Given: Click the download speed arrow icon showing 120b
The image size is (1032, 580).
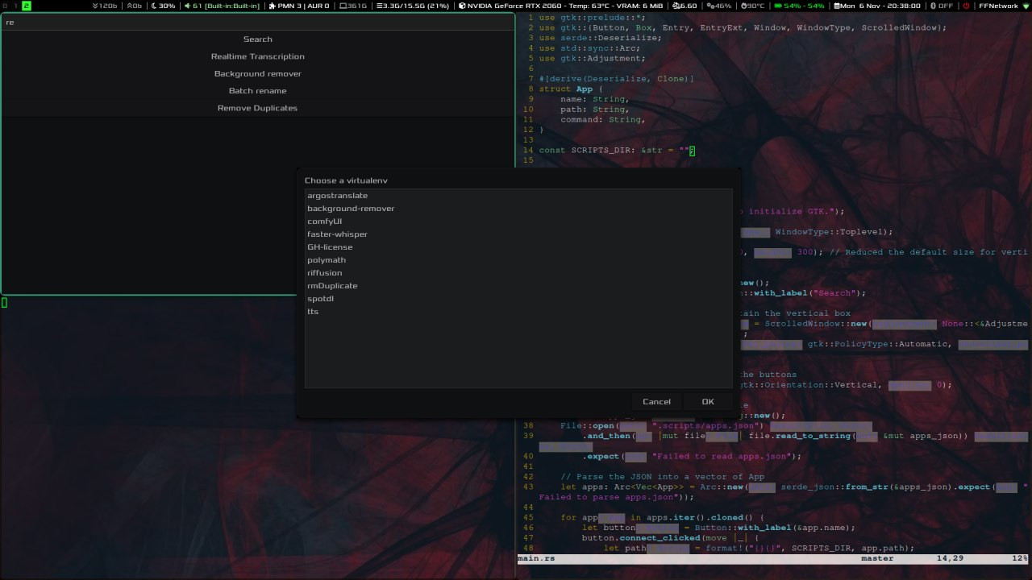Looking at the screenshot, I should click(95, 6).
